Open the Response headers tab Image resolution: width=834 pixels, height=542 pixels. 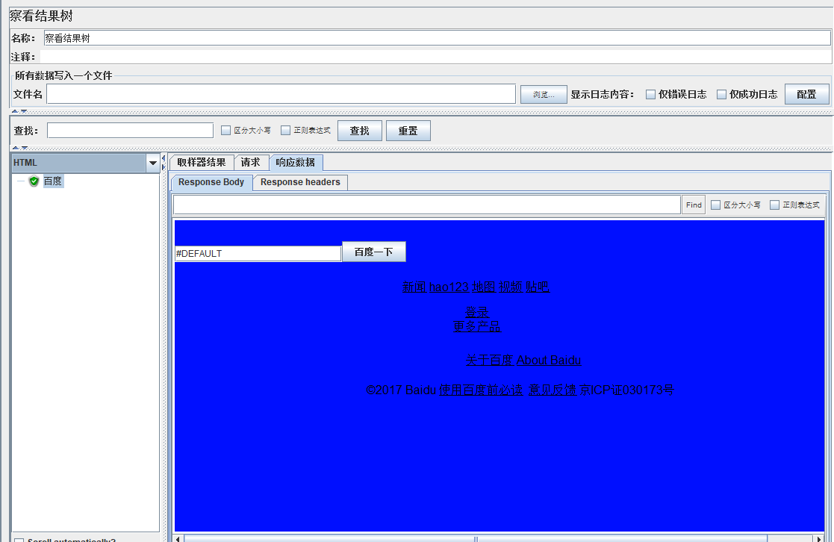click(x=300, y=182)
